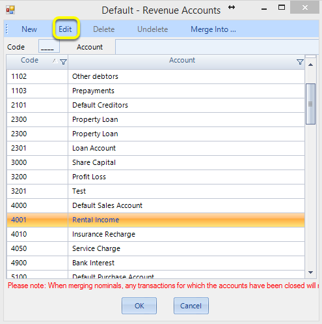Click Edit in the toolbar

pyautogui.click(x=65, y=29)
